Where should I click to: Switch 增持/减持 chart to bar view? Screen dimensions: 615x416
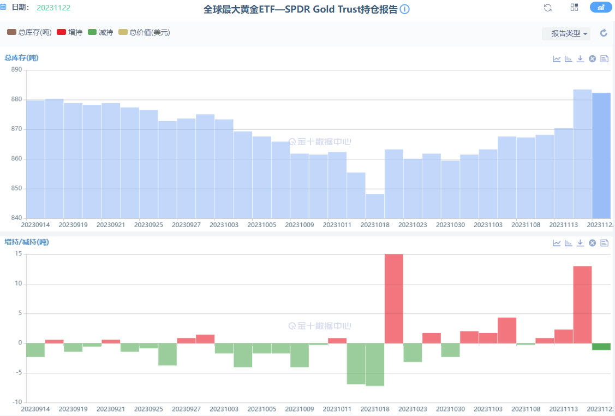pyautogui.click(x=568, y=243)
